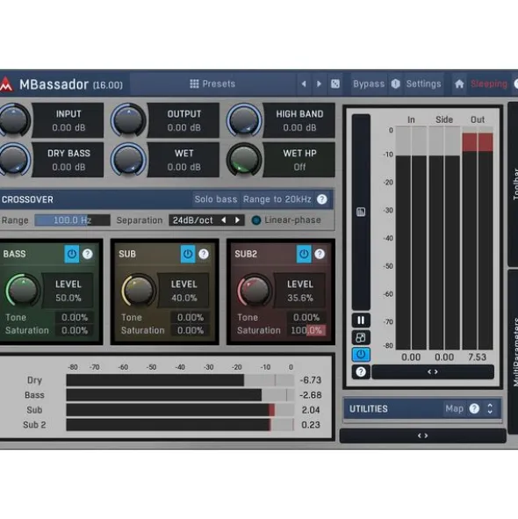This screenshot has height=519, width=518.
Task: Open the Map button in Utilities
Action: 454,408
